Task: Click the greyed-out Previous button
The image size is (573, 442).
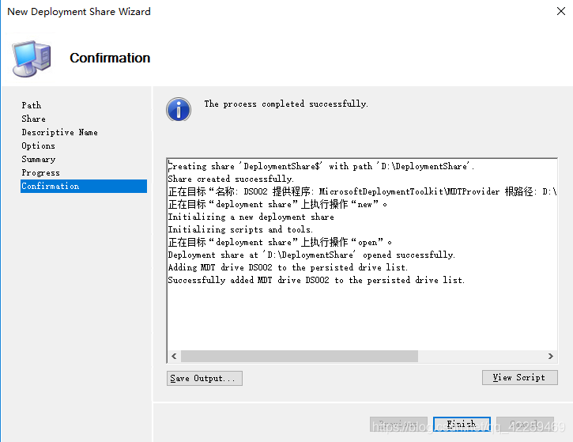Action: 398,425
